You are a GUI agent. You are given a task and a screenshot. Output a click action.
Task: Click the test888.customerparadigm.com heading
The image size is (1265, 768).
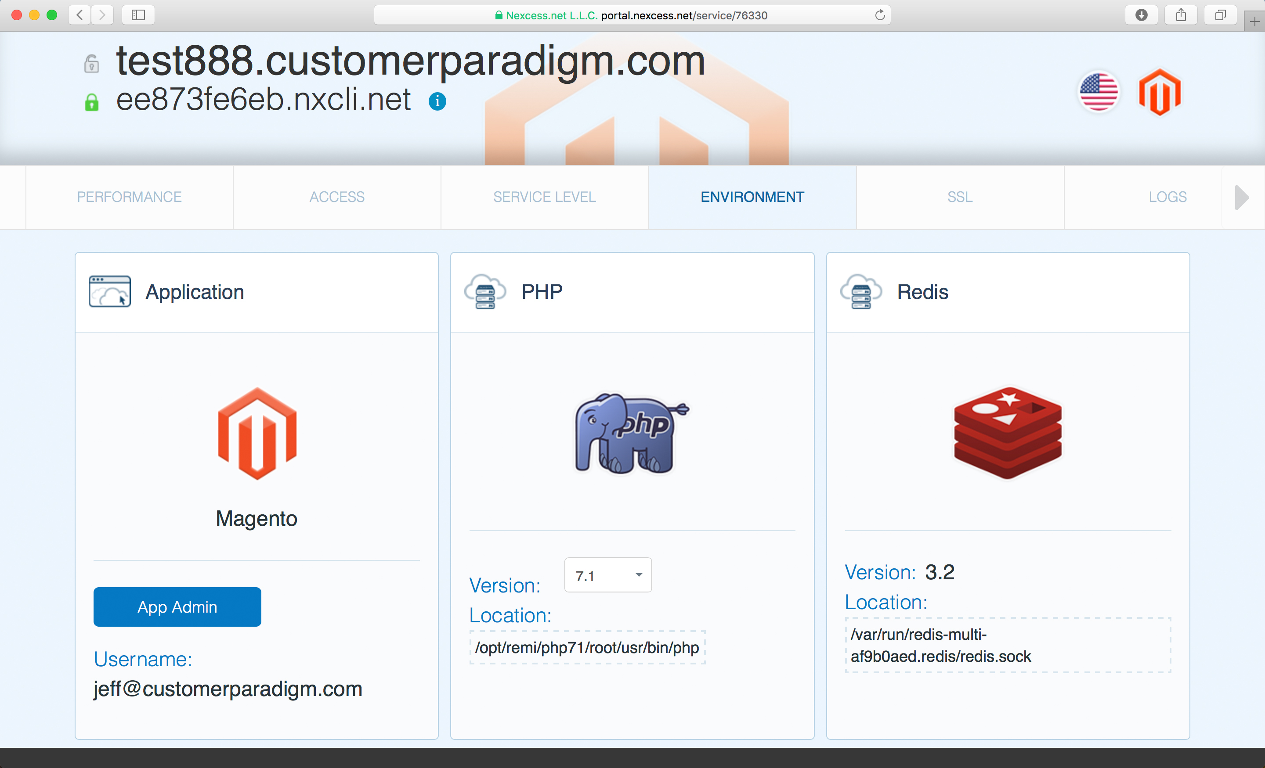coord(411,61)
